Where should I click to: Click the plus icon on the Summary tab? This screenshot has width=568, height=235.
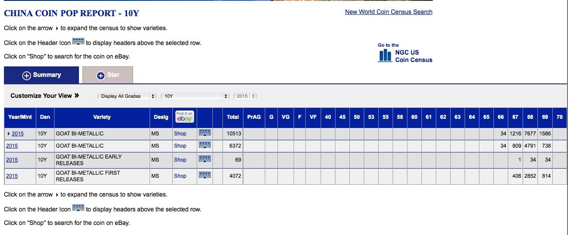click(27, 76)
